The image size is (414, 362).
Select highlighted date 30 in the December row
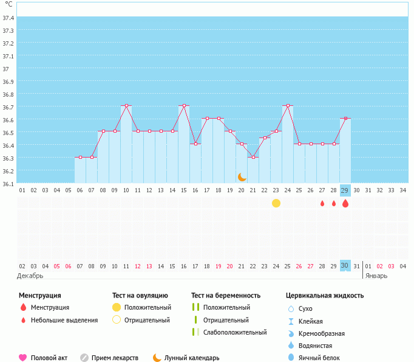pos(344,266)
